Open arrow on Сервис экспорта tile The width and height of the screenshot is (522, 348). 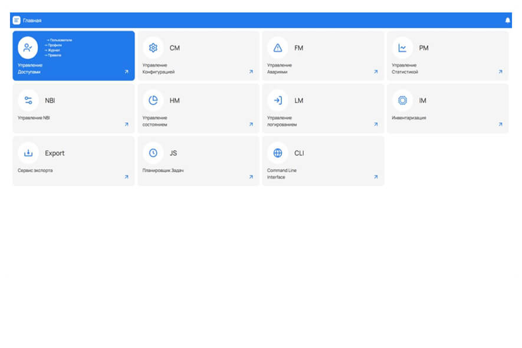[x=126, y=177]
